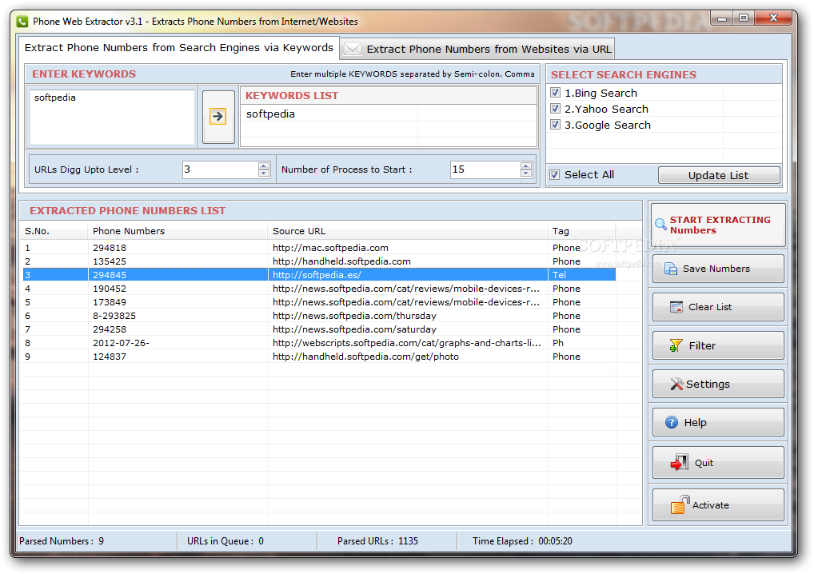This screenshot has width=814, height=574.
Task: Add keyword with the yellow arrow icon
Action: point(218,116)
